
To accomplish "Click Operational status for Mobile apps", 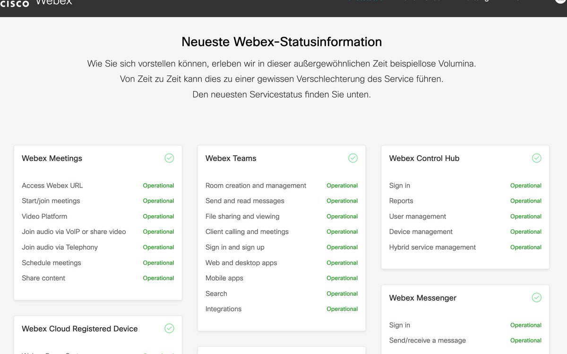I will [x=342, y=278].
